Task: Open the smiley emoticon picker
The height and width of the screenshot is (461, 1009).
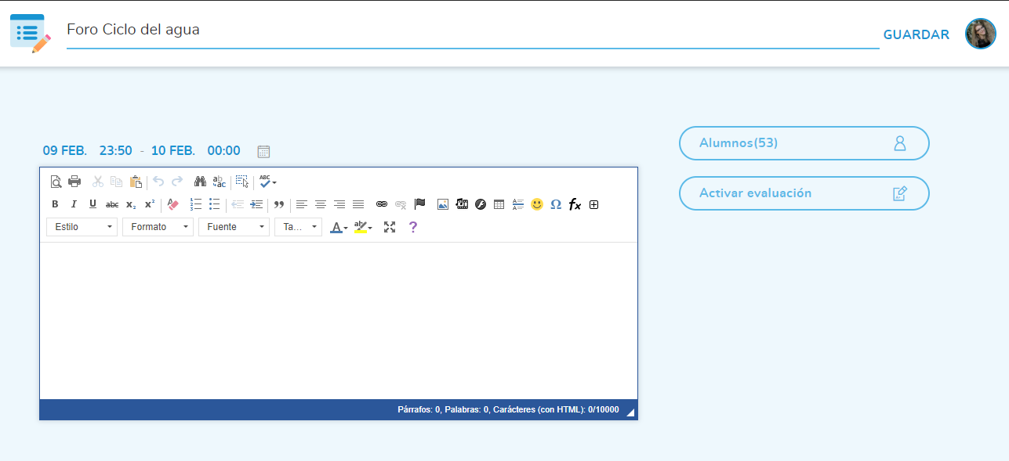Action: tap(537, 204)
